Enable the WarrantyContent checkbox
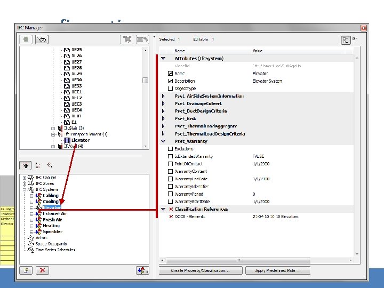The height and width of the screenshot is (288, 384). (171, 171)
